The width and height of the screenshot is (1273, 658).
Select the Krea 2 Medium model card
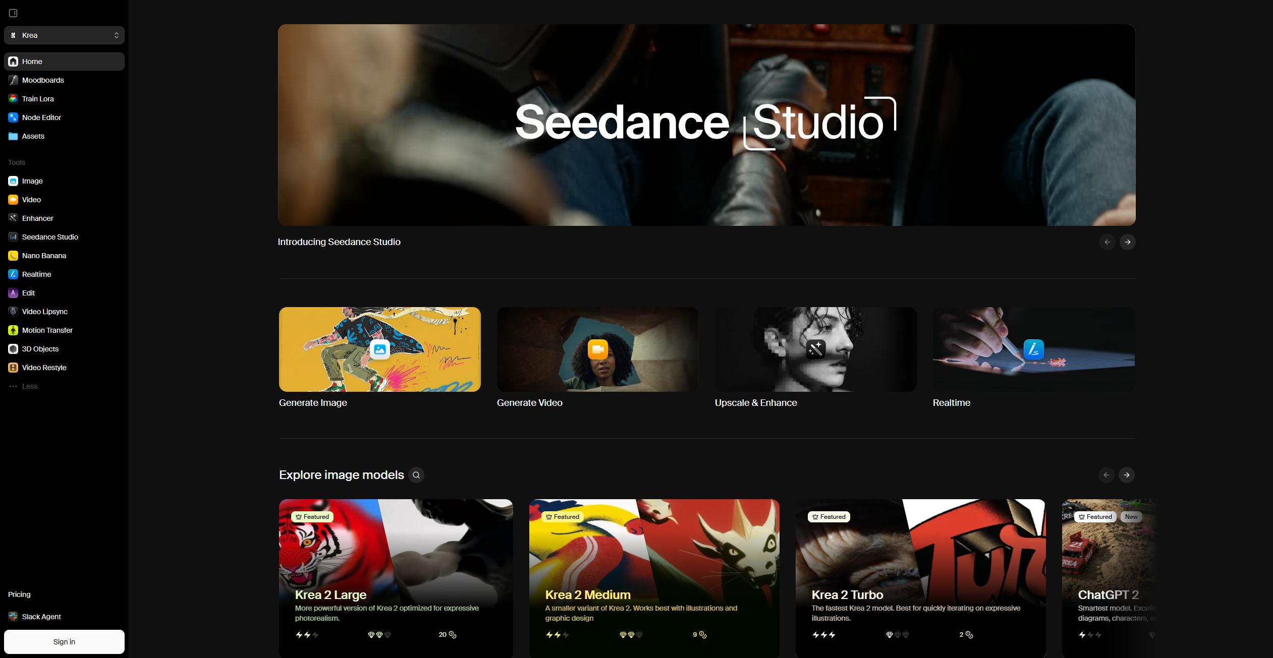[x=654, y=578]
